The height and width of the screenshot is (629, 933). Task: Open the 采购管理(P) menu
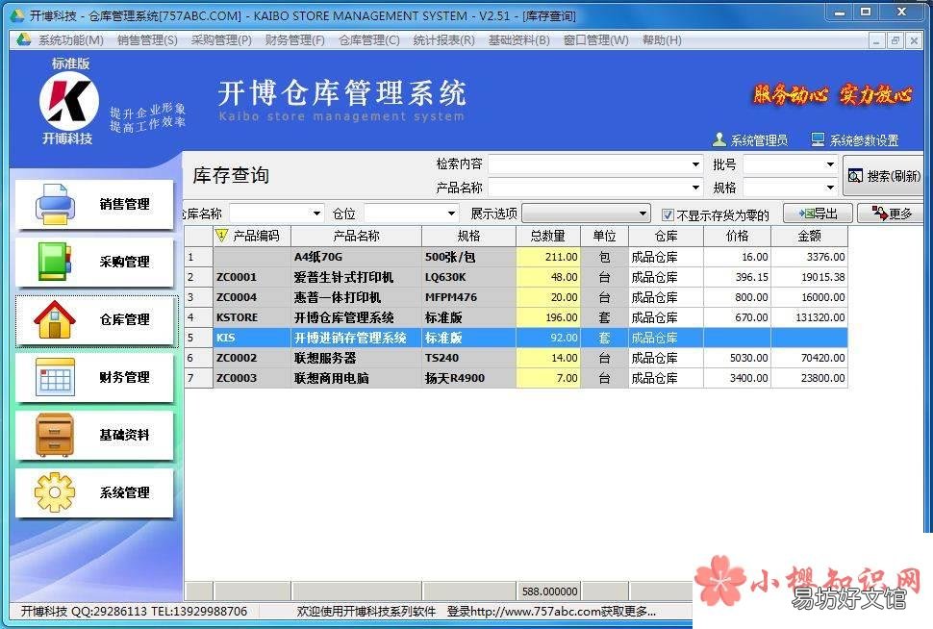[221, 39]
